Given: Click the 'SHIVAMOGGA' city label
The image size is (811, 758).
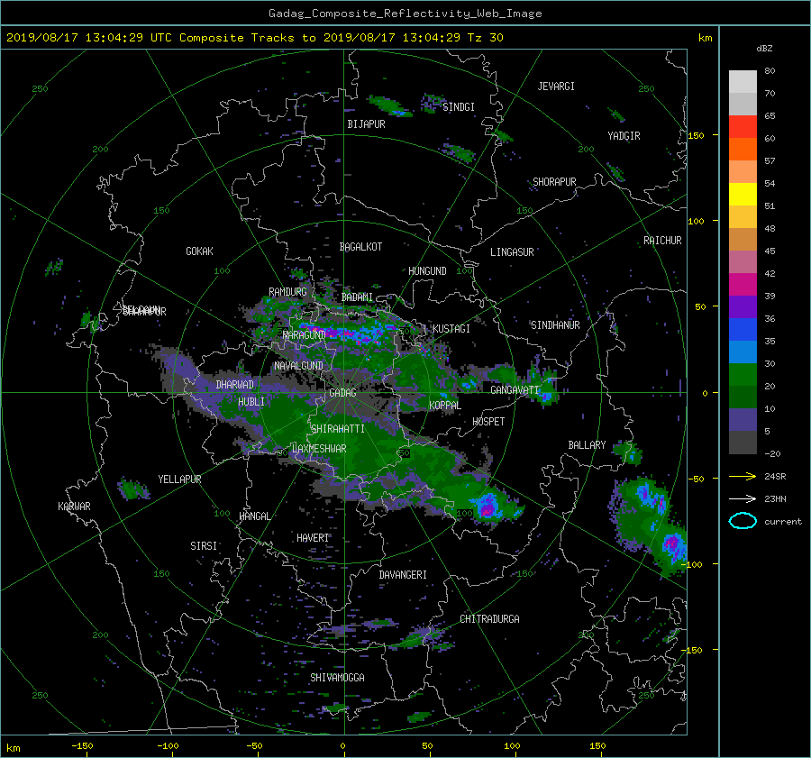Looking at the screenshot, I should (337, 678).
